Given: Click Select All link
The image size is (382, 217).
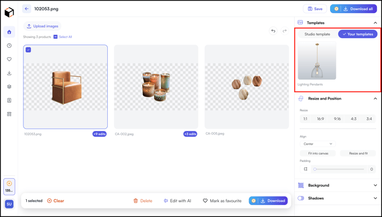Looking at the screenshot, I should 66,36.
